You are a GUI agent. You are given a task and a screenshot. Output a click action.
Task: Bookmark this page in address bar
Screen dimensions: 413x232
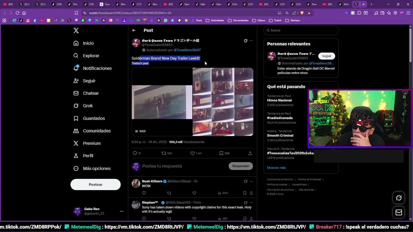point(76,13)
